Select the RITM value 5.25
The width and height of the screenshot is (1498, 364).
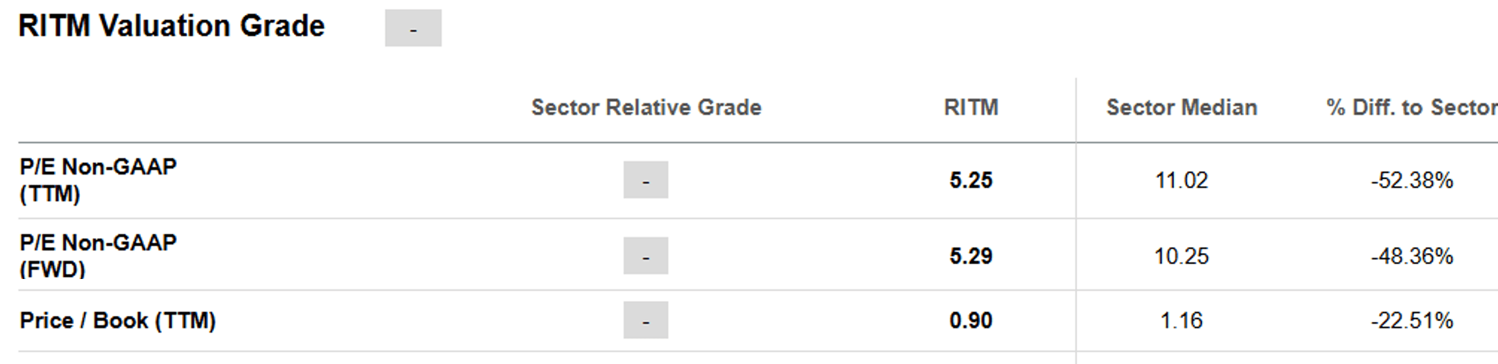coord(970,180)
